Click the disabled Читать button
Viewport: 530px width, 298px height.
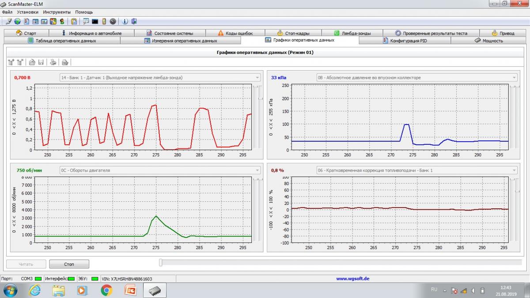(26, 264)
